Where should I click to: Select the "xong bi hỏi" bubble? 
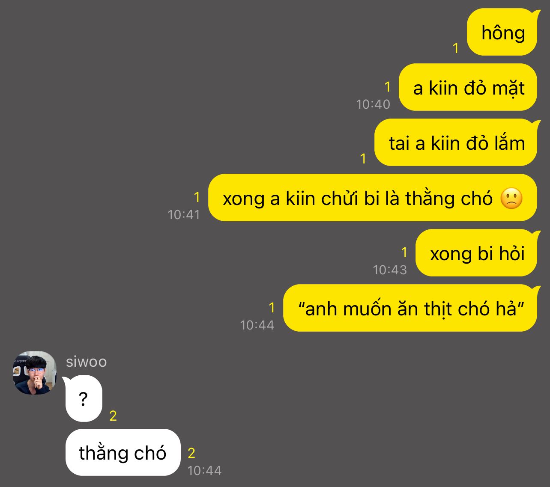pyautogui.click(x=476, y=253)
